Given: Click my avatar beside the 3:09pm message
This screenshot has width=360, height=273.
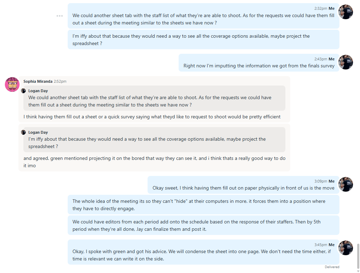Looking at the screenshot, I should [346, 184].
